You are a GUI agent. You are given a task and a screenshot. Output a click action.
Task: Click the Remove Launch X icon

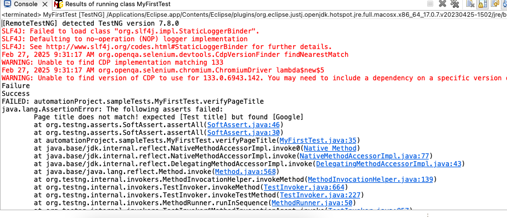click(442, 3)
